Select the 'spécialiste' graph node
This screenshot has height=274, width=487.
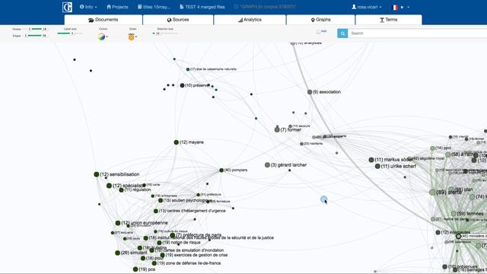click(x=109, y=186)
